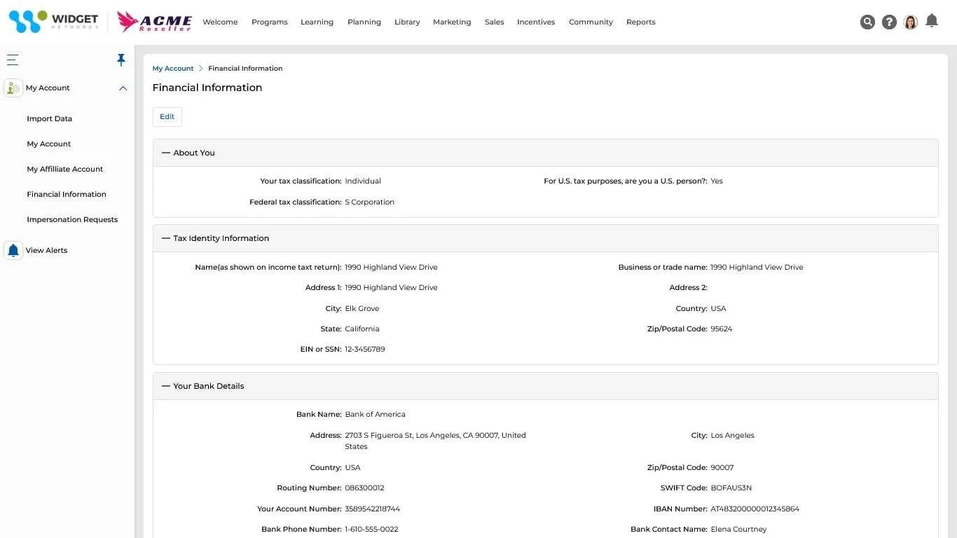Image resolution: width=957 pixels, height=538 pixels.
Task: Select Impersonation Requests in the sidebar
Action: (72, 220)
